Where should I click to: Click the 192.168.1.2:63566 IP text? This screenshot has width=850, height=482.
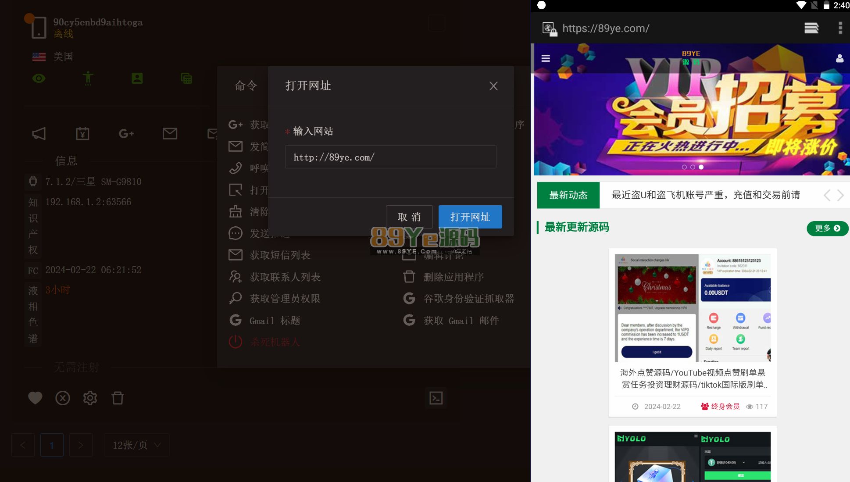pos(88,202)
